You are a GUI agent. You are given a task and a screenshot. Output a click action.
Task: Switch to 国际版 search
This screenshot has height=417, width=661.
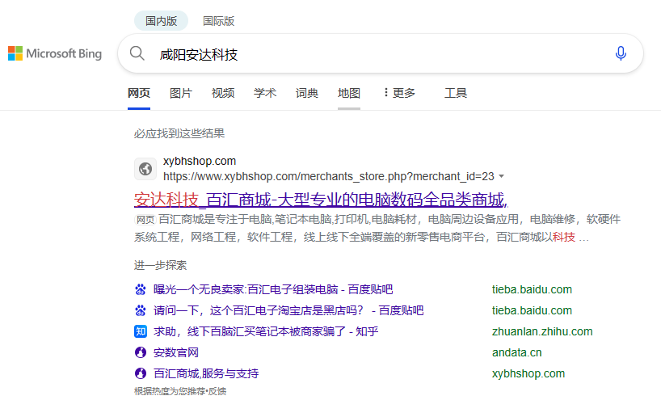(218, 21)
